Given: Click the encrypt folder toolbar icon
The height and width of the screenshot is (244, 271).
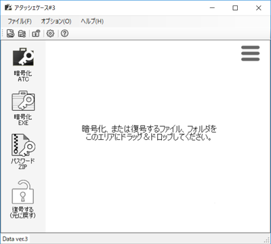Looking at the screenshot, I should pos(22,34).
